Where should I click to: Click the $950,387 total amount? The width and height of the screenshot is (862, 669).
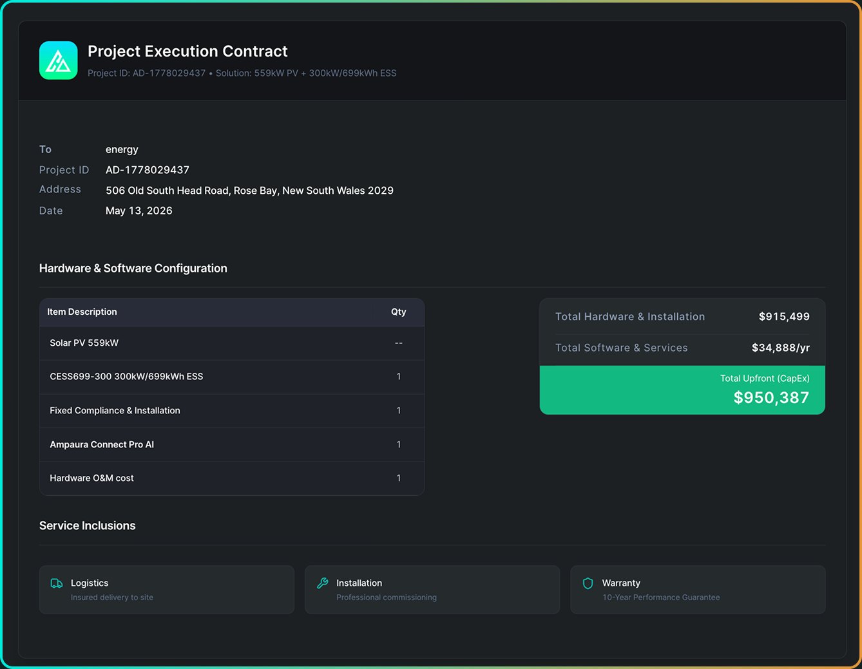(x=771, y=398)
